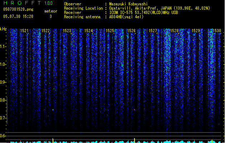Image resolution: width=225 pixels, height=143 pixels.
Task: Click location Ogata-vill. Akita-Pref. JAPAN
Action: [x=140, y=8]
